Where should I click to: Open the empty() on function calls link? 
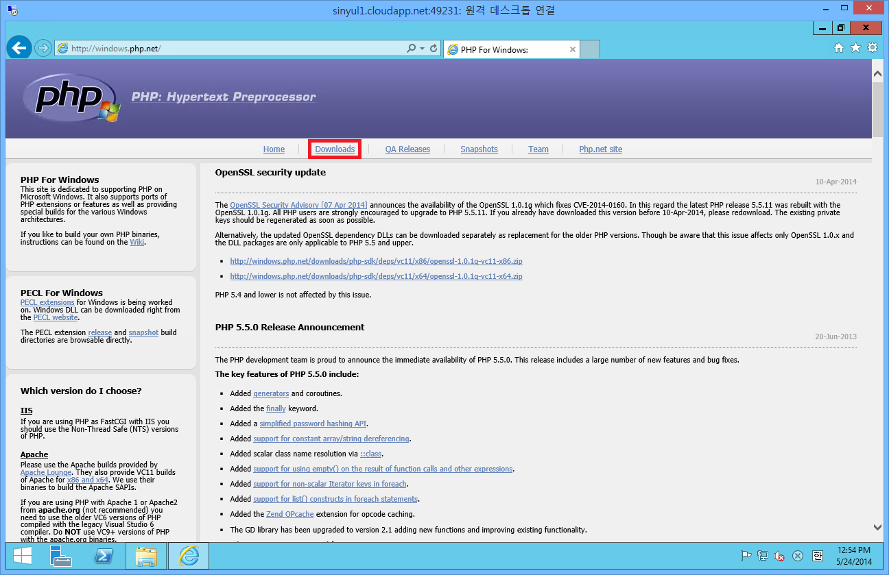(383, 469)
